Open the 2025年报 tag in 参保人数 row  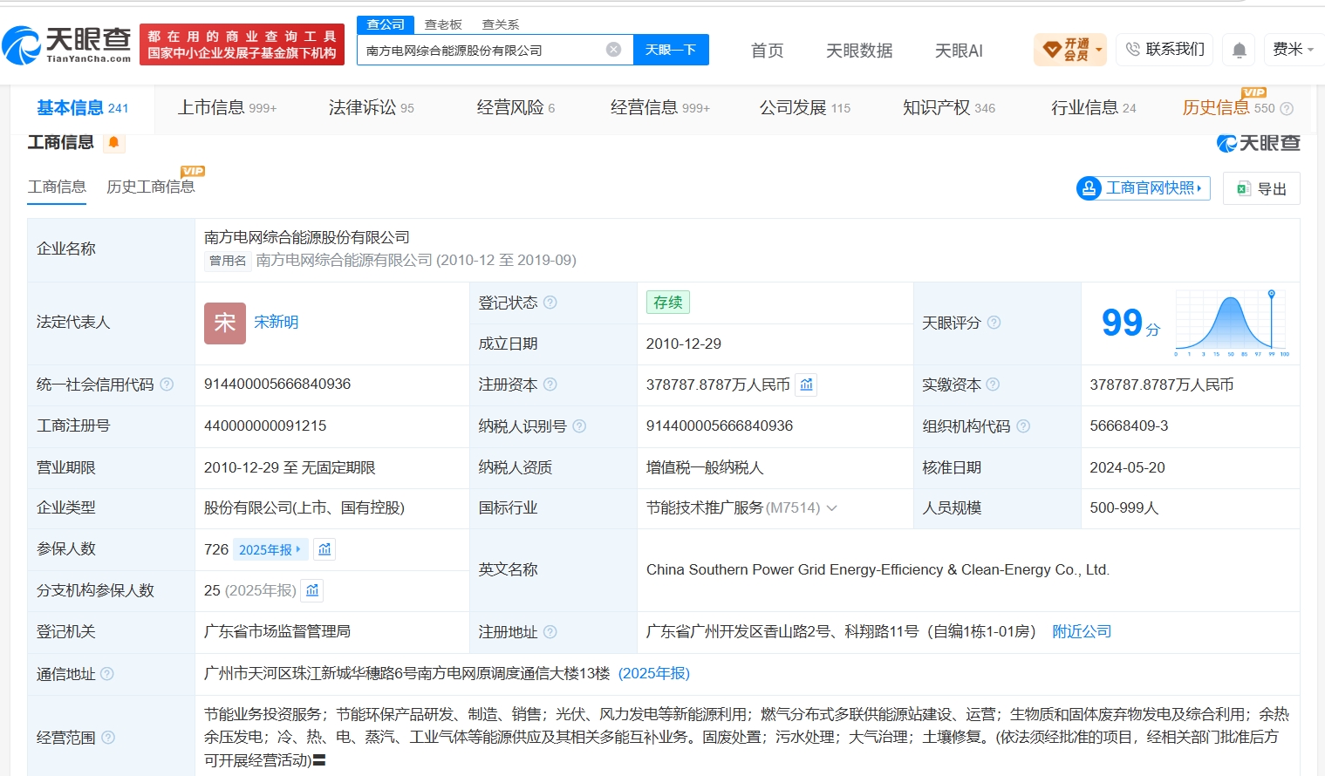[270, 549]
